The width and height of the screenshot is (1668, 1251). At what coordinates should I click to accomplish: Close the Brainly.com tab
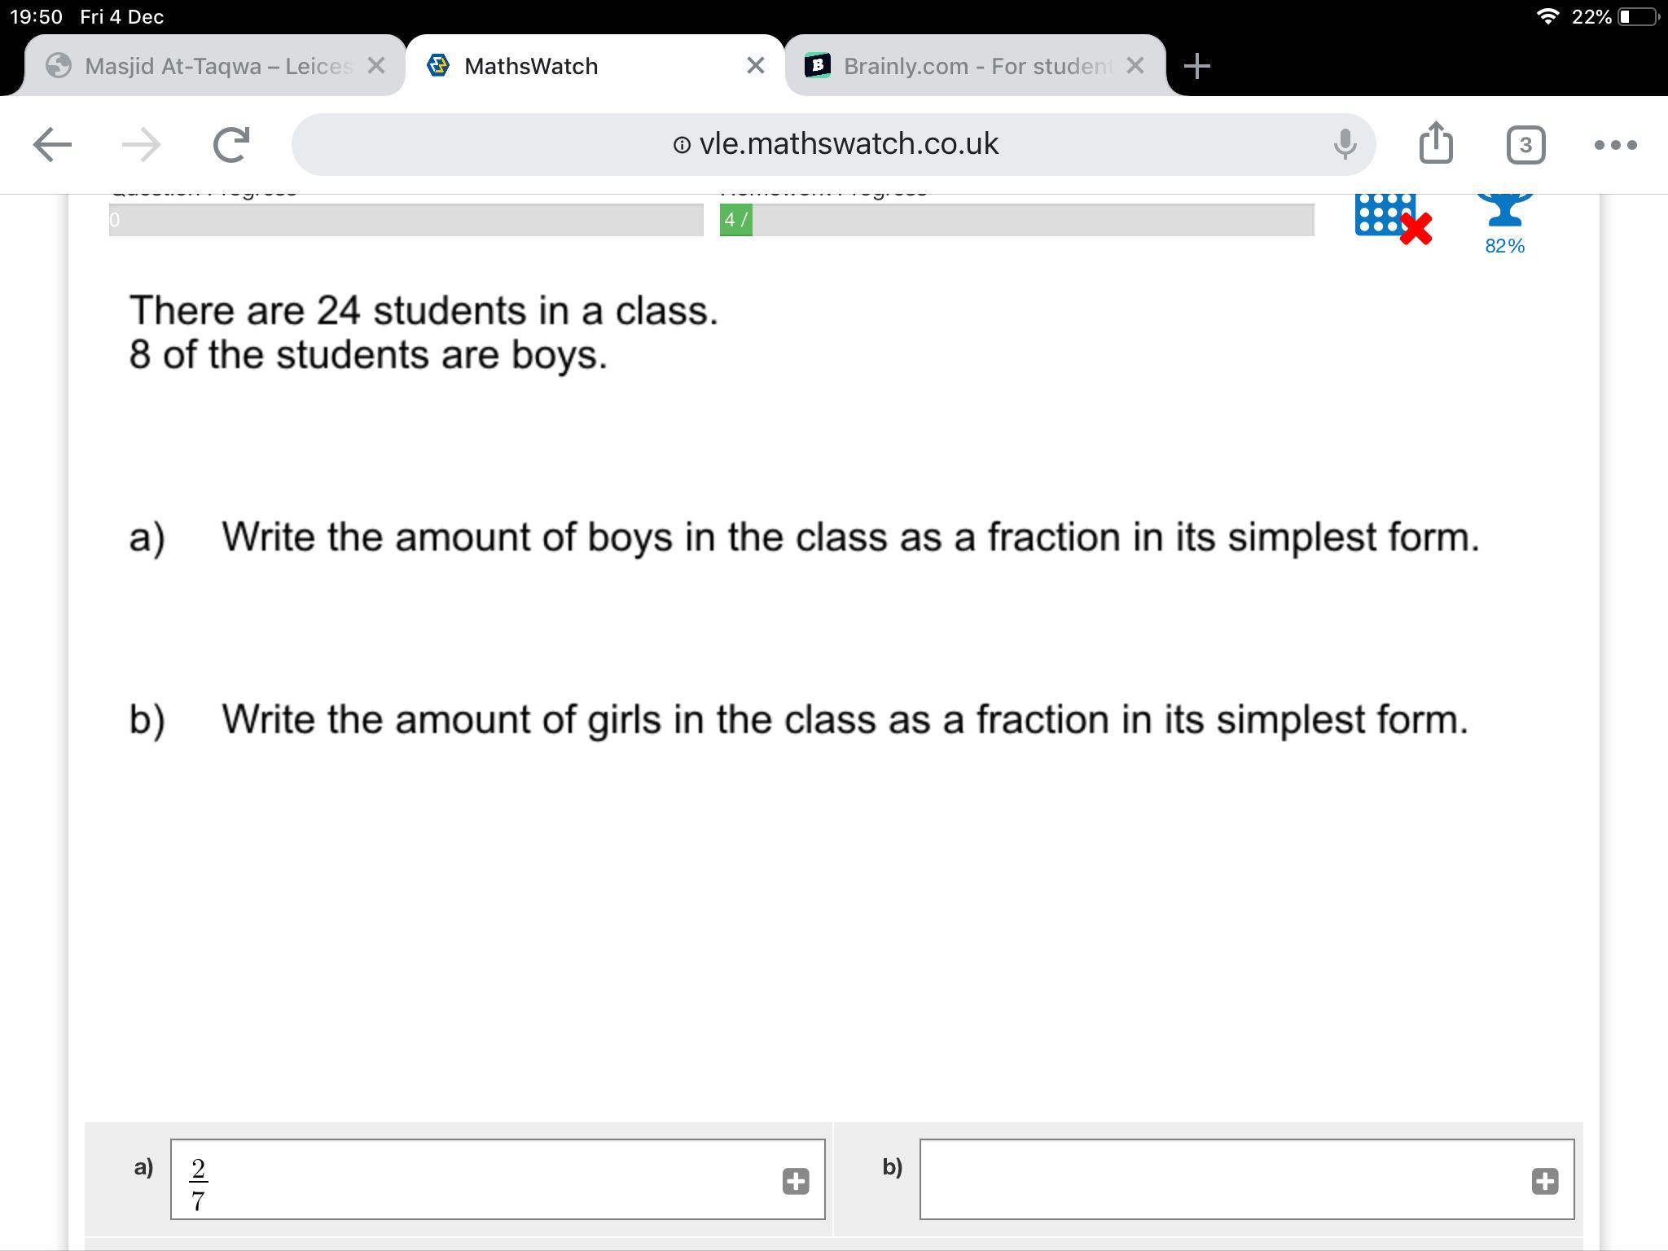coord(1135,66)
